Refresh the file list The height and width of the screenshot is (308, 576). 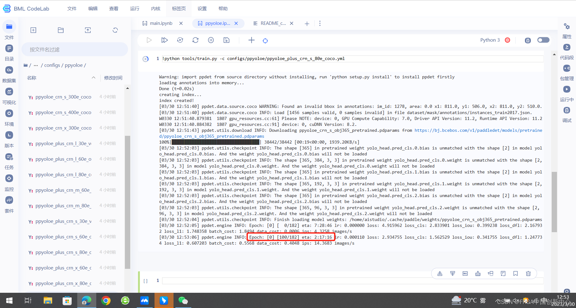pyautogui.click(x=115, y=30)
